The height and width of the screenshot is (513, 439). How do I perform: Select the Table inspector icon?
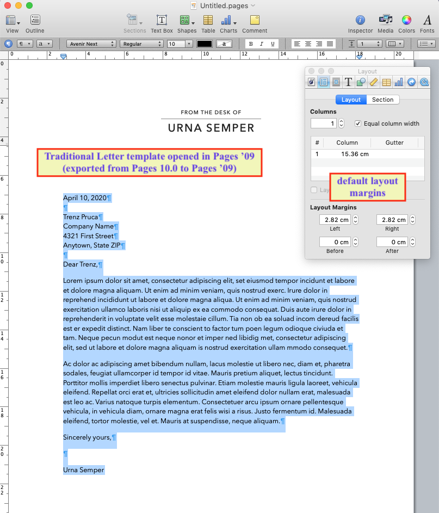(386, 82)
